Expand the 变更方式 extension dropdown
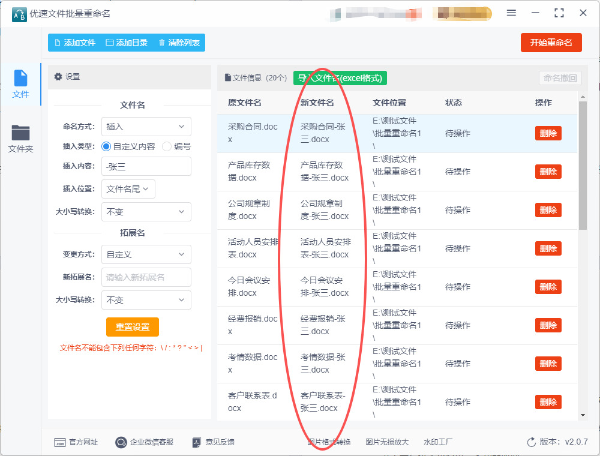 click(146, 254)
